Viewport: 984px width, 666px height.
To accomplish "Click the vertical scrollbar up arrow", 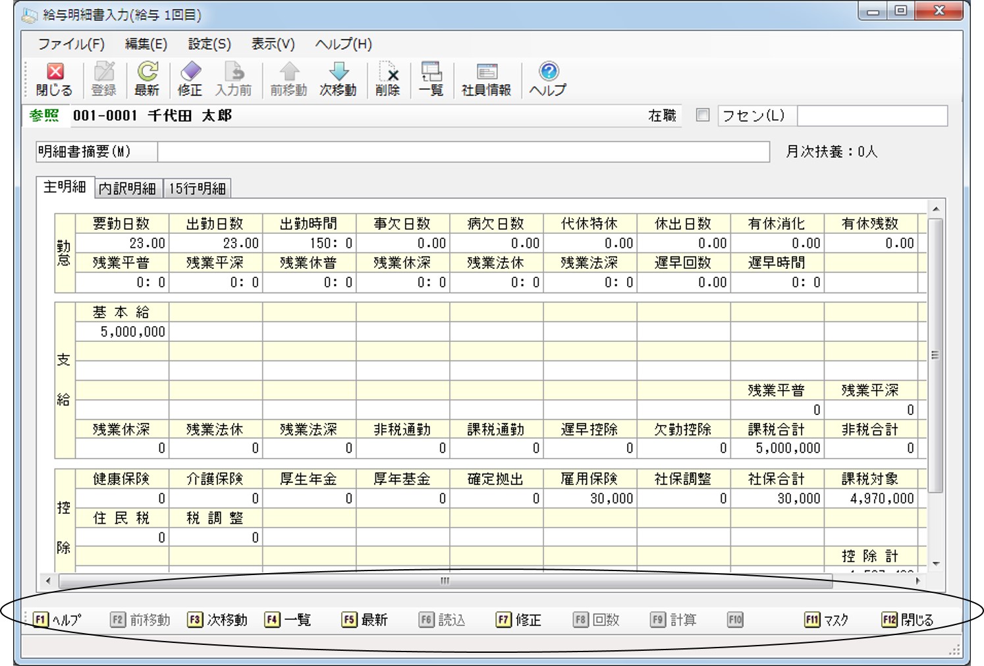I will (936, 209).
